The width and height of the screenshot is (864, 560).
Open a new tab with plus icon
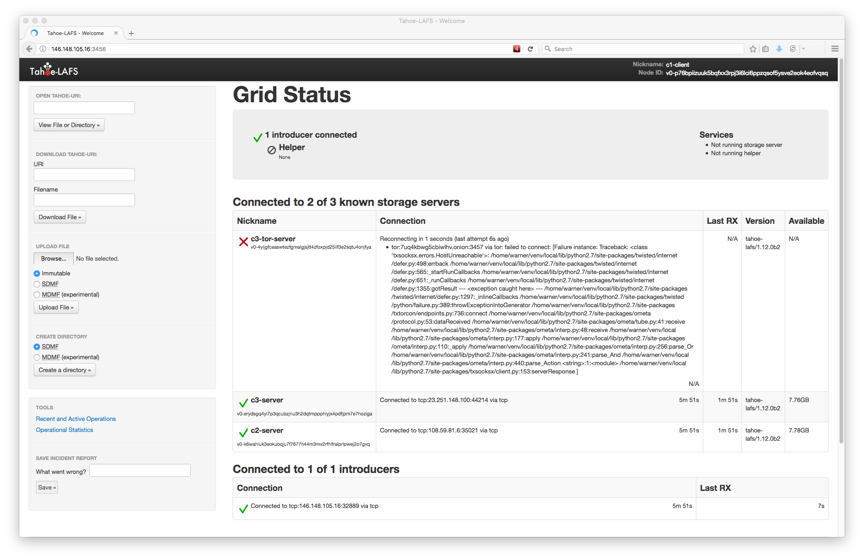[x=131, y=33]
